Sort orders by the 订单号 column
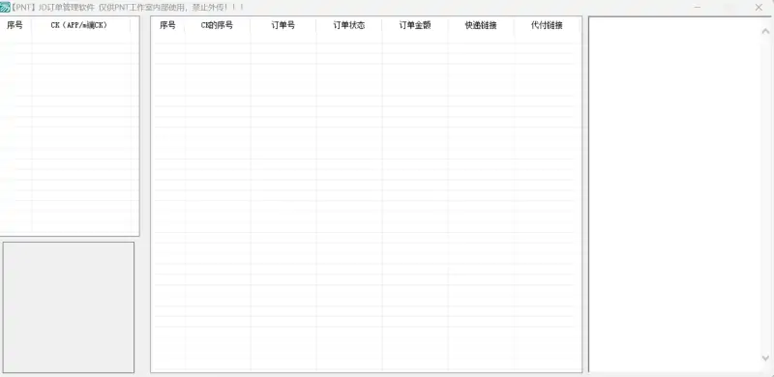 [x=283, y=25]
